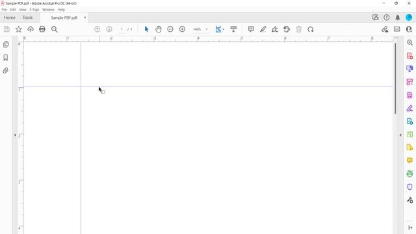This screenshot has height=234, width=416.
Task: Open the help question mark icon
Action: coord(387,18)
